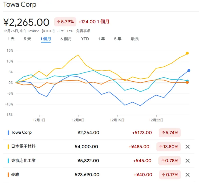
Task: Open the 6 個月 chart range
Action: (66, 39)
